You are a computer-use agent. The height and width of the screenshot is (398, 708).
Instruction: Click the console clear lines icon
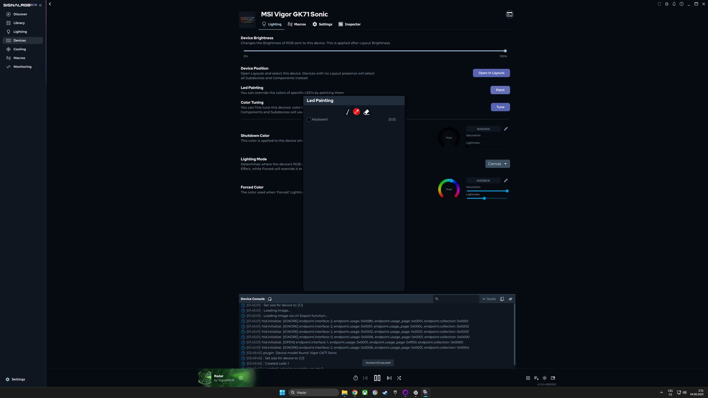(x=510, y=299)
